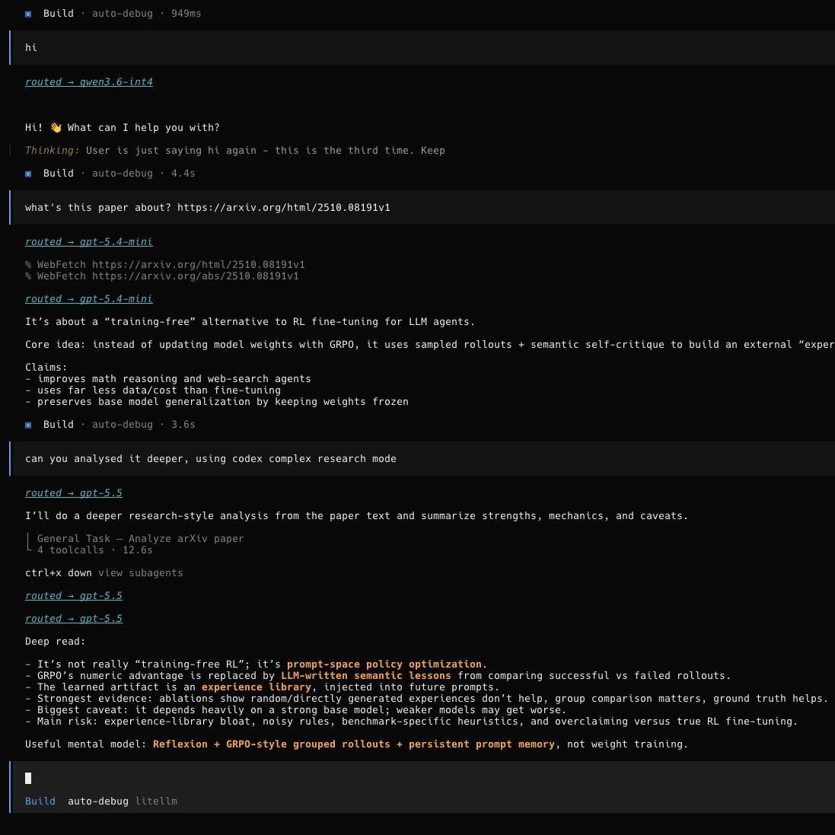835x835 pixels.
Task: Click the 'view subagents' hint text
Action: [141, 573]
